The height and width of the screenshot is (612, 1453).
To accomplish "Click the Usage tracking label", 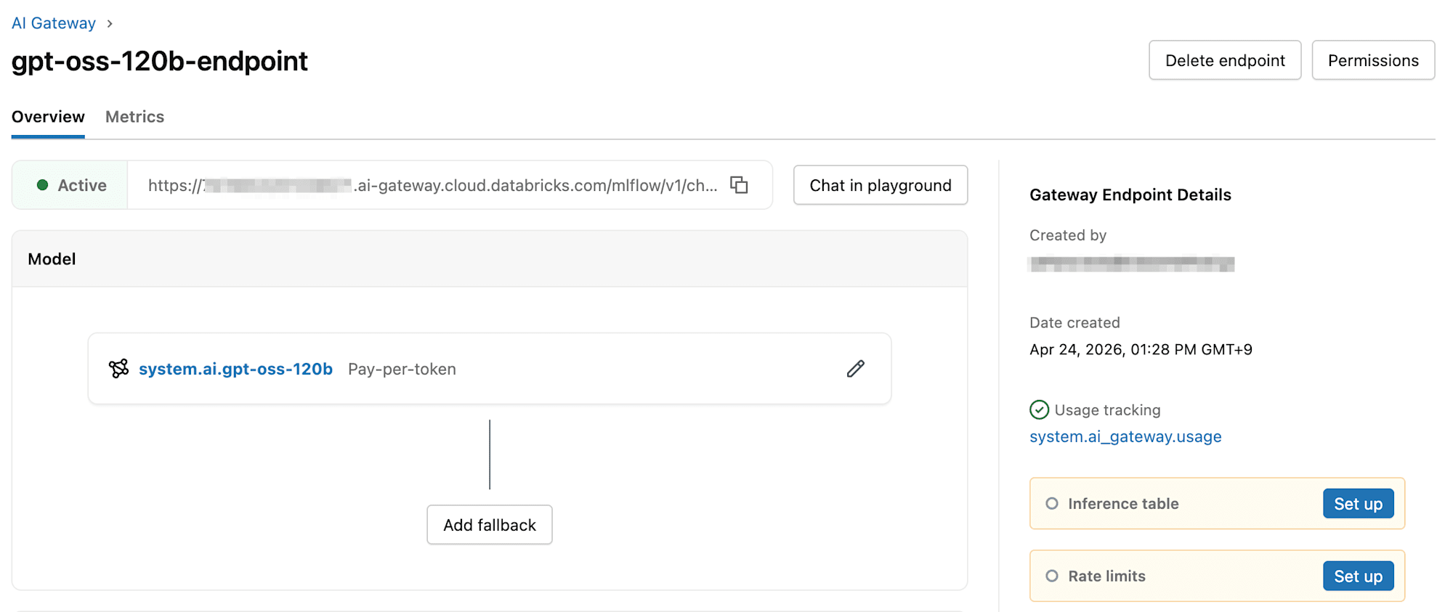I will pos(1107,410).
